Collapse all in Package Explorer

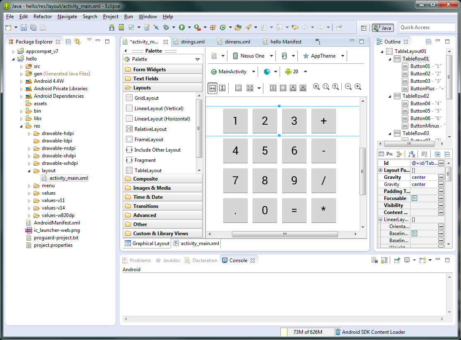68,42
